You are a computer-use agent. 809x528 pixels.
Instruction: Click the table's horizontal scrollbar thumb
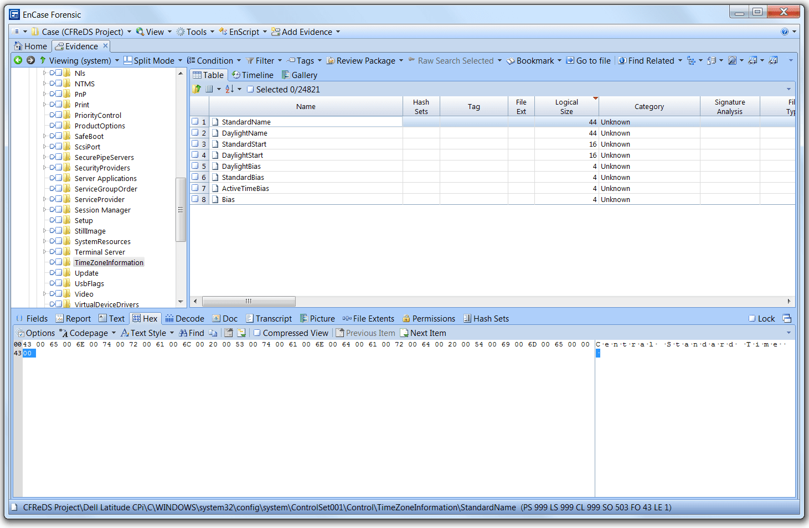249,301
